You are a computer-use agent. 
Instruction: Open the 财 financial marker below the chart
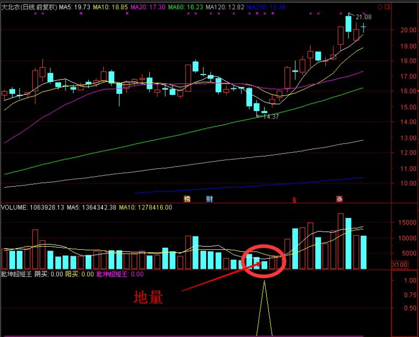click(210, 199)
